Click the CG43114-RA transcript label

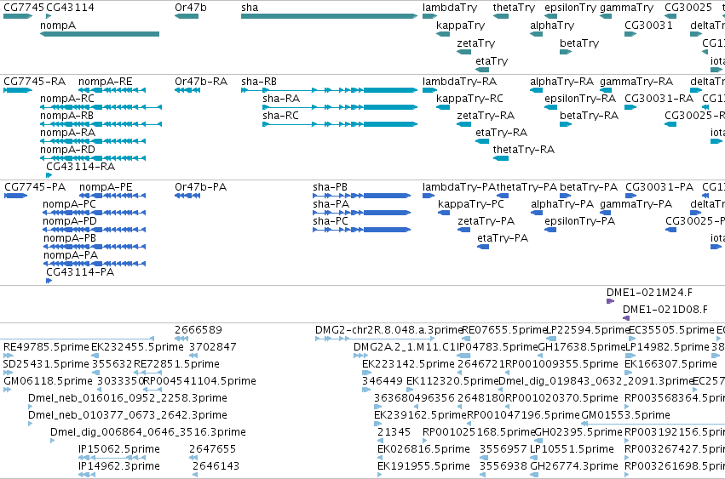point(80,166)
